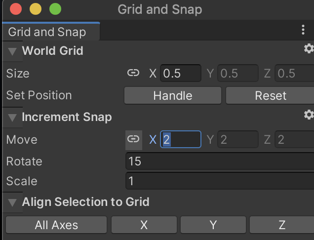
Task: Toggle Increment Snap Move link constraint icon
Action: (x=134, y=140)
